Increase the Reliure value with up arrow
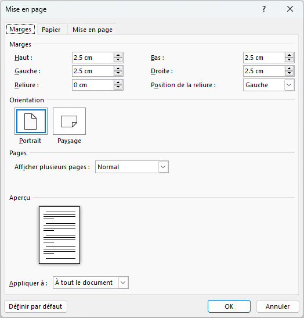 click(x=118, y=83)
